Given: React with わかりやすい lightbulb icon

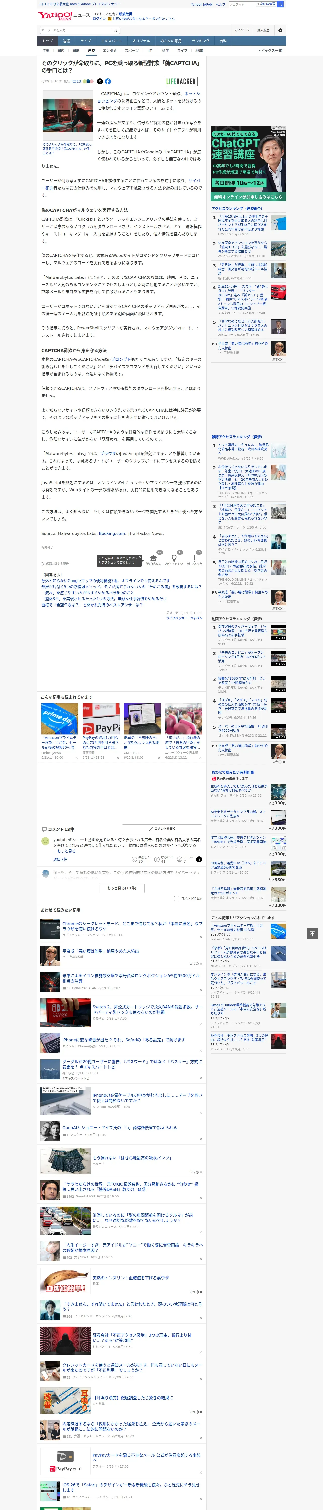Looking at the screenshot, I should point(174,559).
